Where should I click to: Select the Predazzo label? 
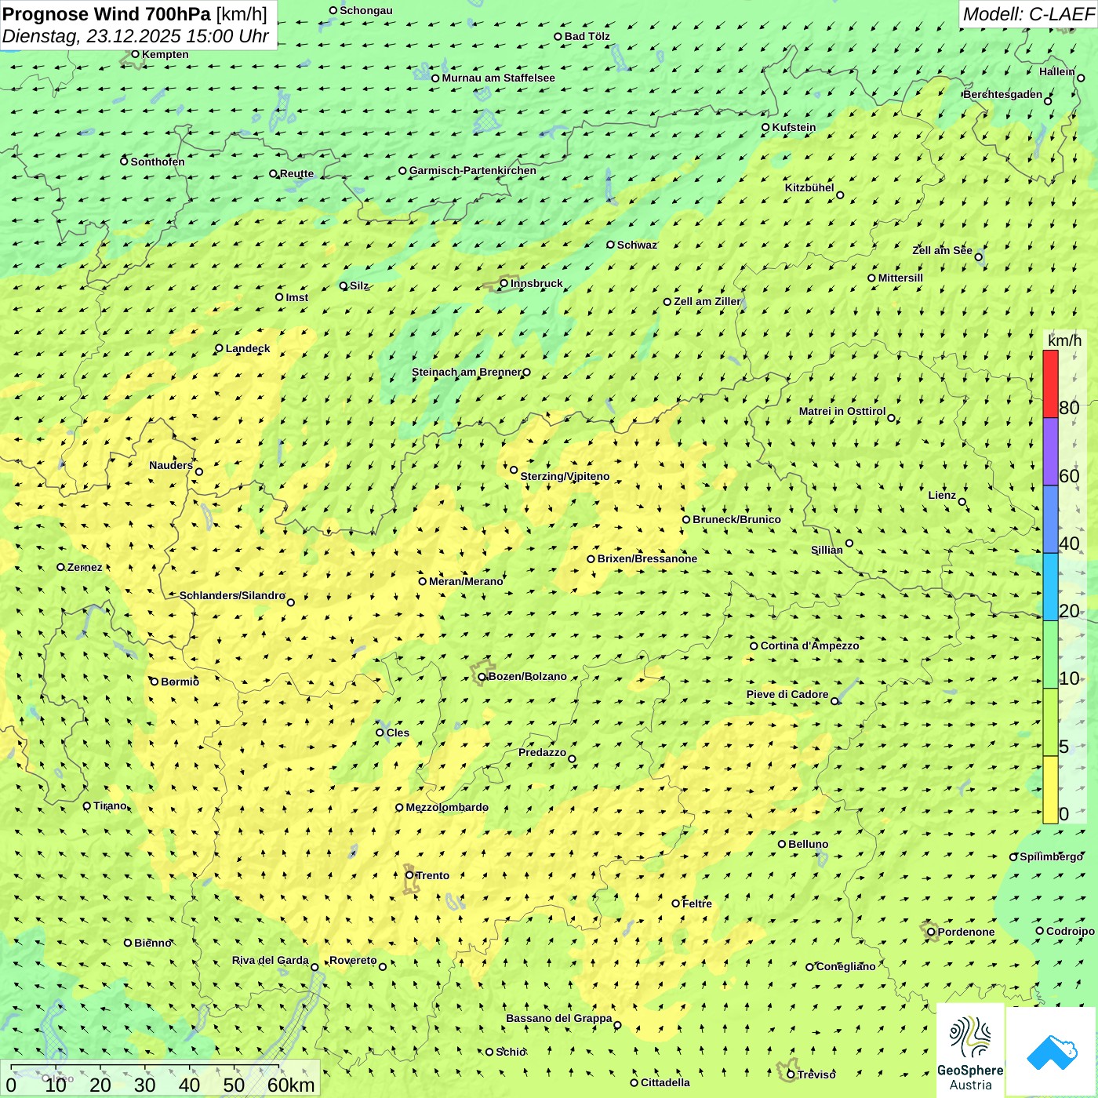pos(542,752)
